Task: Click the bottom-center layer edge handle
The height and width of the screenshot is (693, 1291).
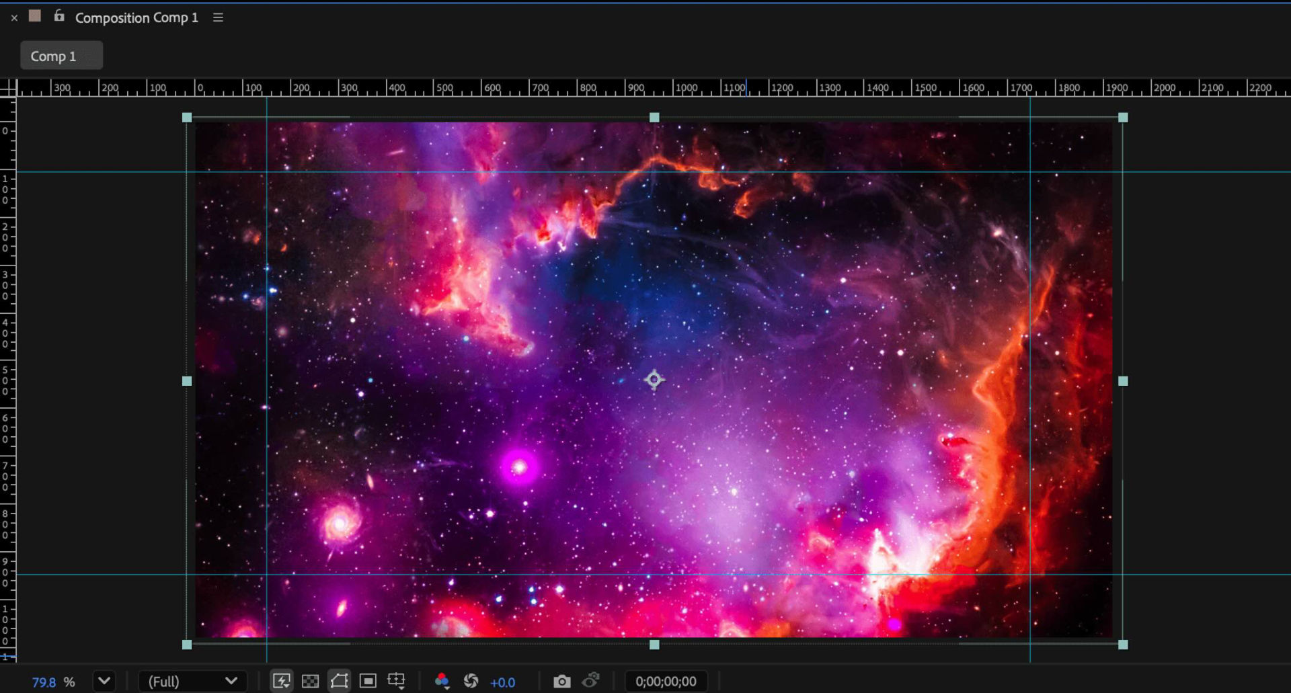Action: click(x=654, y=645)
